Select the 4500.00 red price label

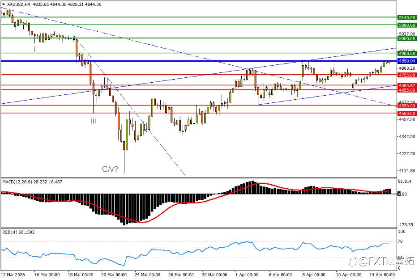coord(407,113)
